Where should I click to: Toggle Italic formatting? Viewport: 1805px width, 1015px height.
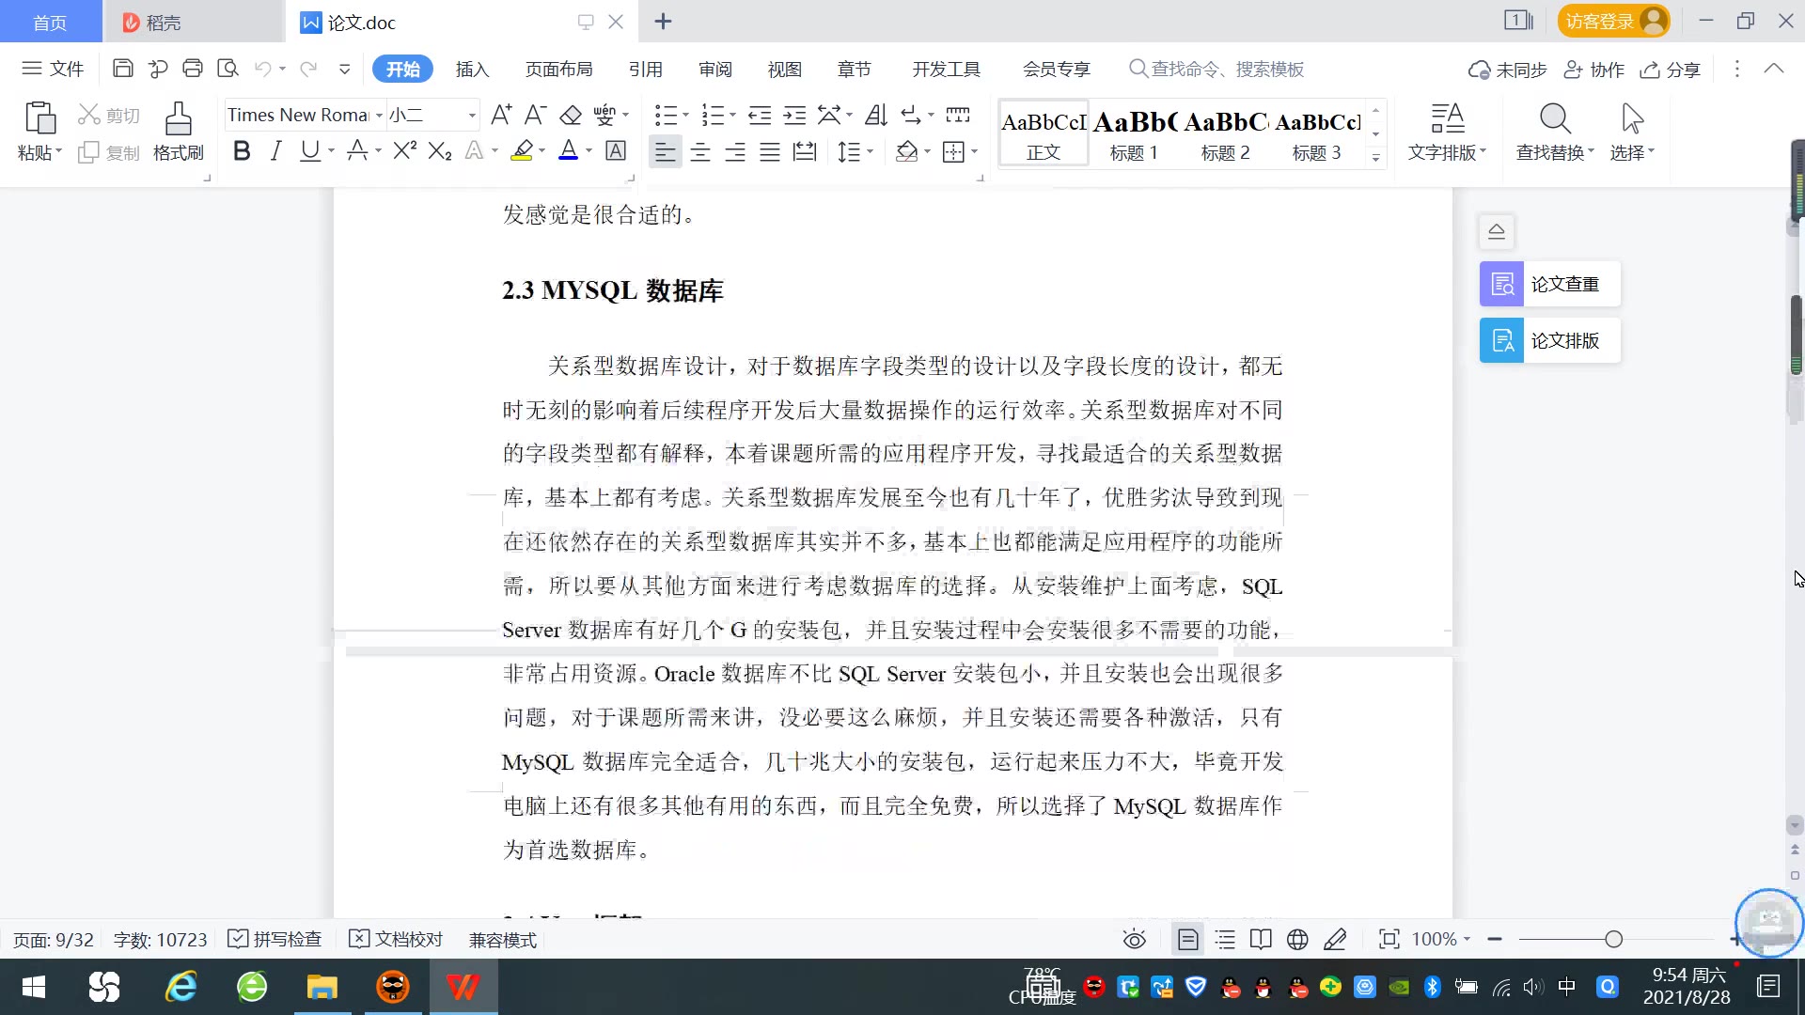[x=275, y=150]
